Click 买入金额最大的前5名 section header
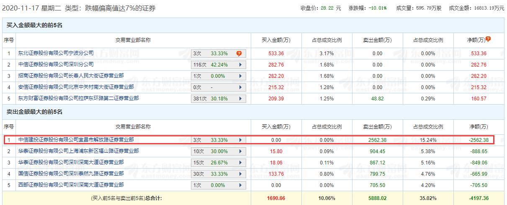This screenshot has width=507, height=205. pos(35,26)
